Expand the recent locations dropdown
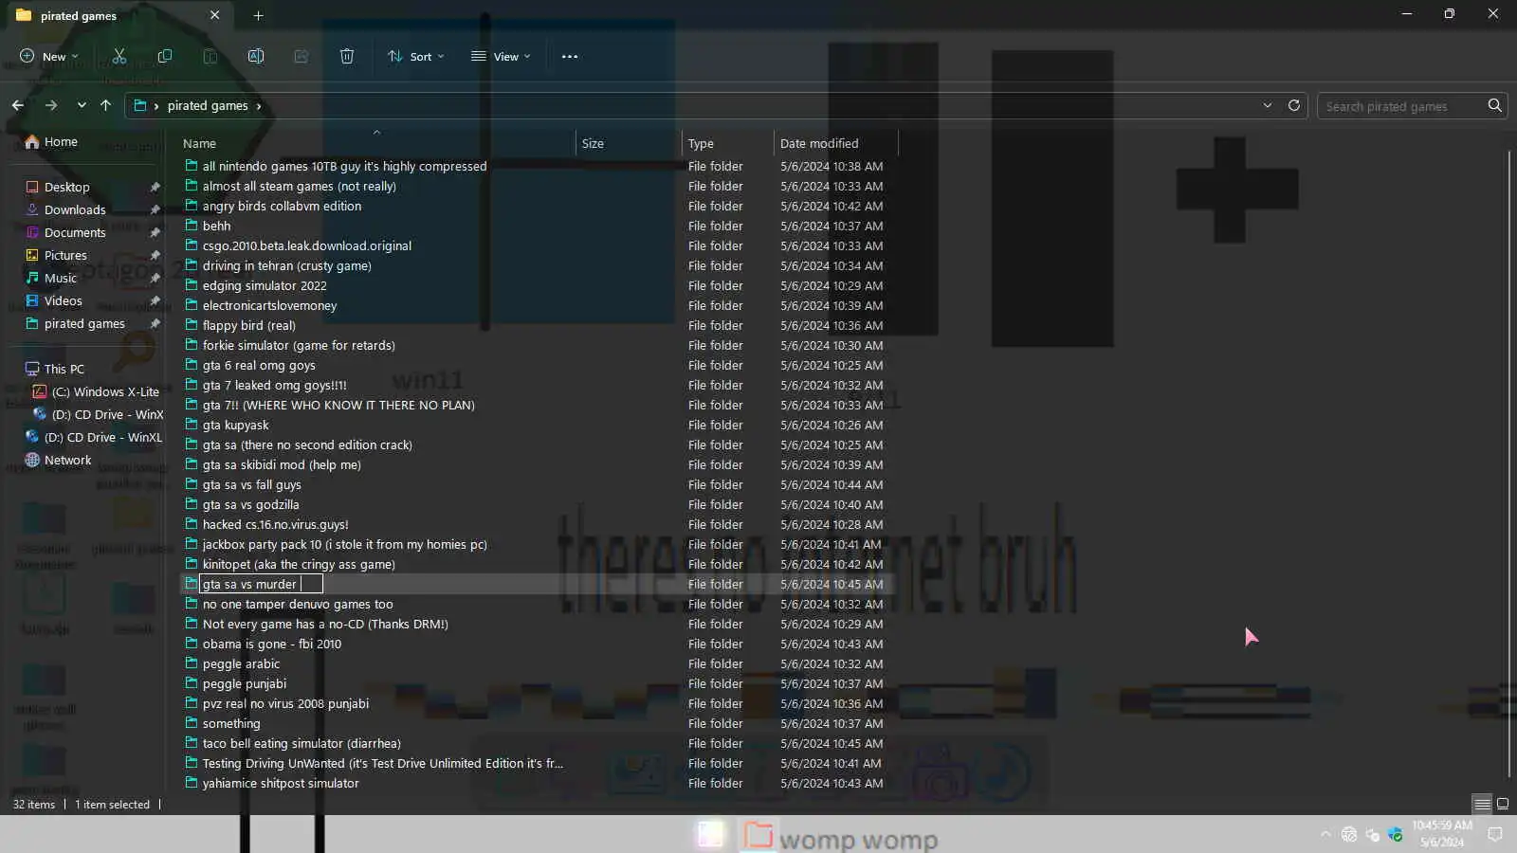Image resolution: width=1517 pixels, height=853 pixels. coord(82,105)
